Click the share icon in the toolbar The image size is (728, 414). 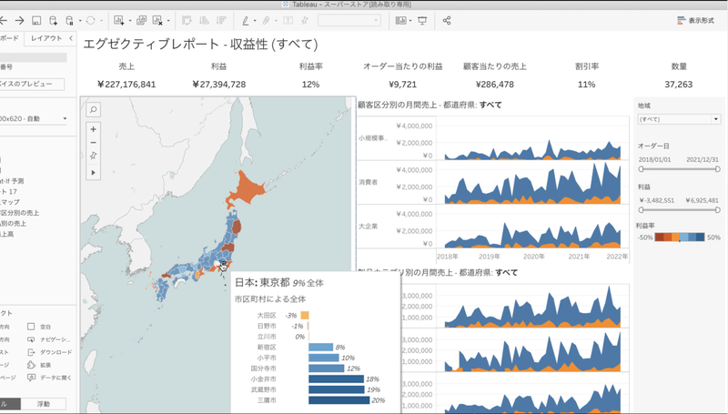447,20
